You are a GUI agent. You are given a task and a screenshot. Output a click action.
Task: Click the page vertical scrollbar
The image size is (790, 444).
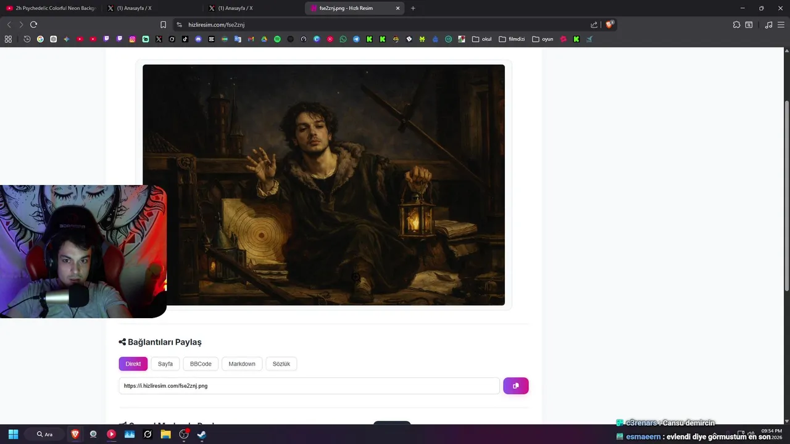[x=786, y=196]
